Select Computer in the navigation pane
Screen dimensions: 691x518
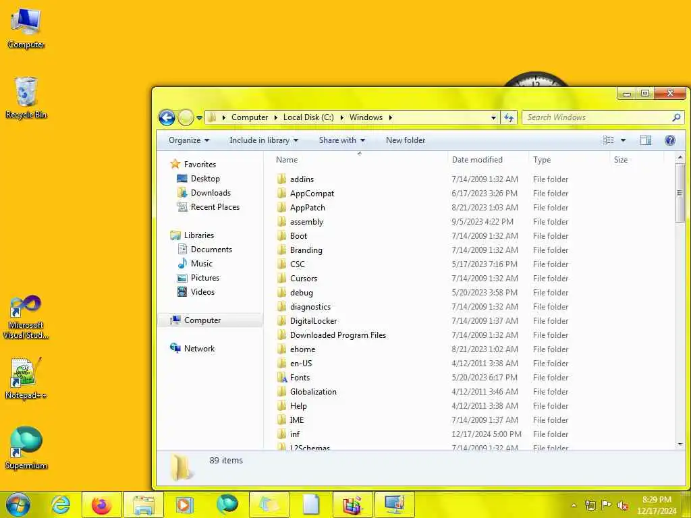(x=210, y=320)
